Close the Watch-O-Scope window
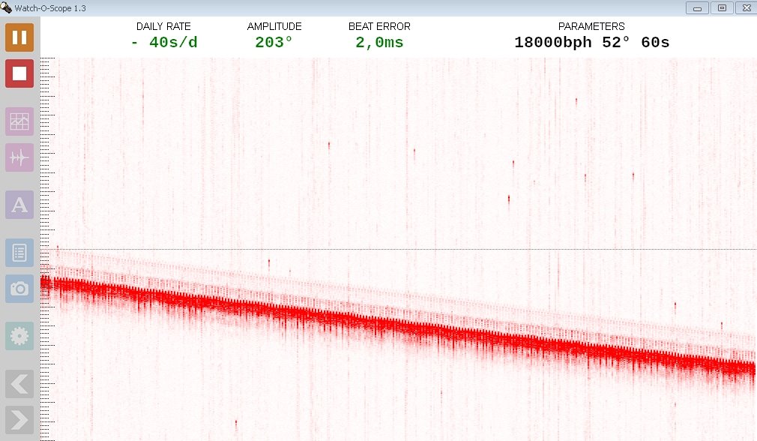 click(x=747, y=7)
